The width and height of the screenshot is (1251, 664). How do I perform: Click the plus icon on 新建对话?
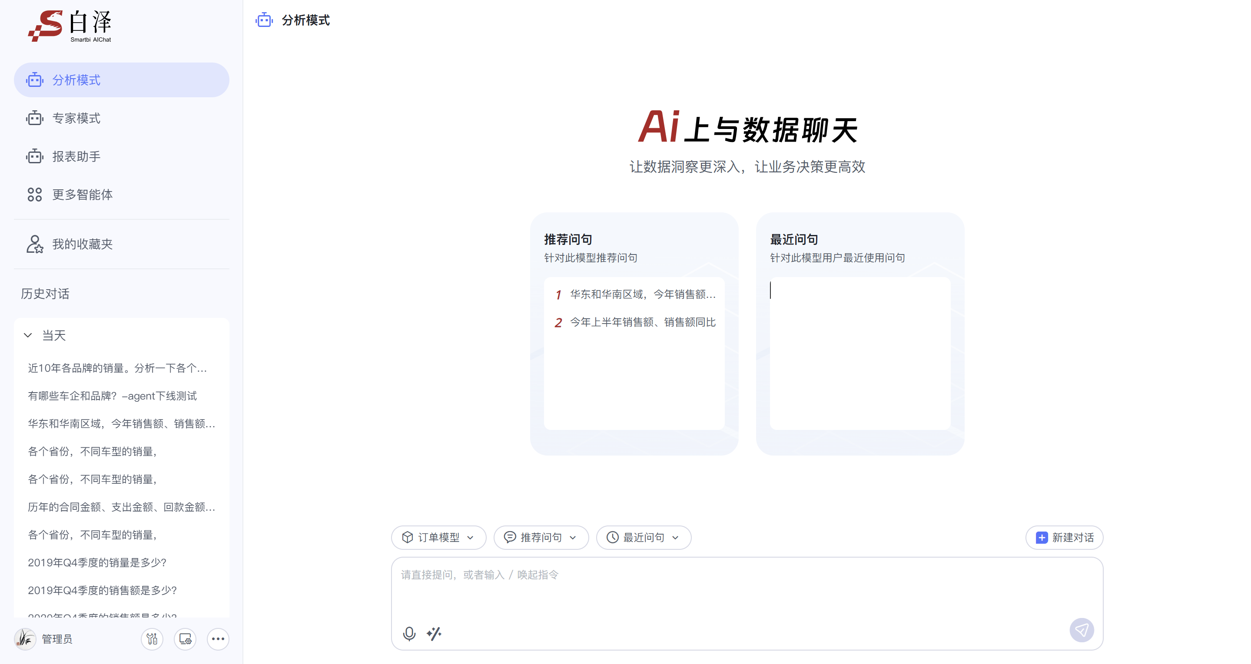(1042, 538)
